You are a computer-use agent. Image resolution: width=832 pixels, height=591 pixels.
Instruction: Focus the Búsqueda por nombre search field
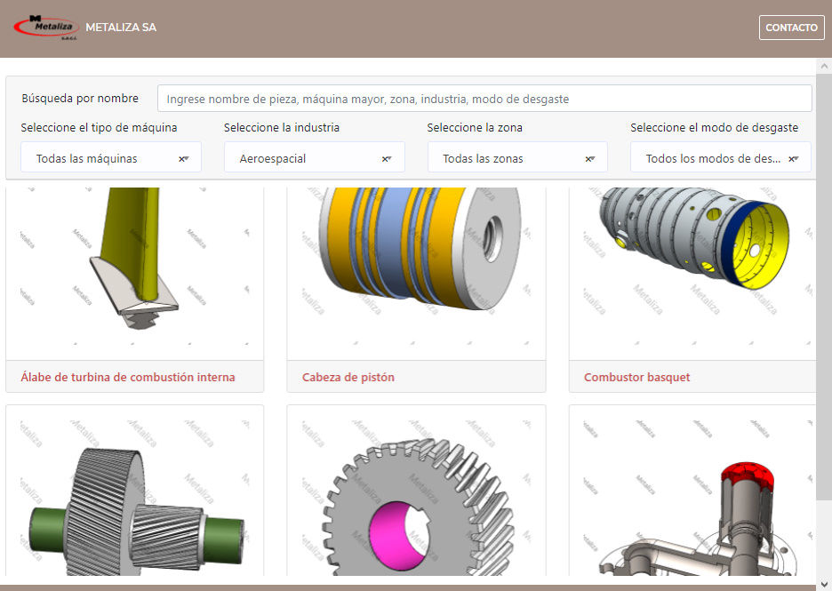[484, 99]
